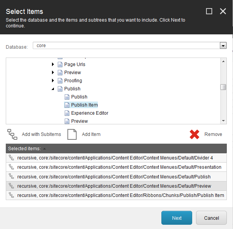Click the Add Item page icon

pyautogui.click(x=72, y=134)
